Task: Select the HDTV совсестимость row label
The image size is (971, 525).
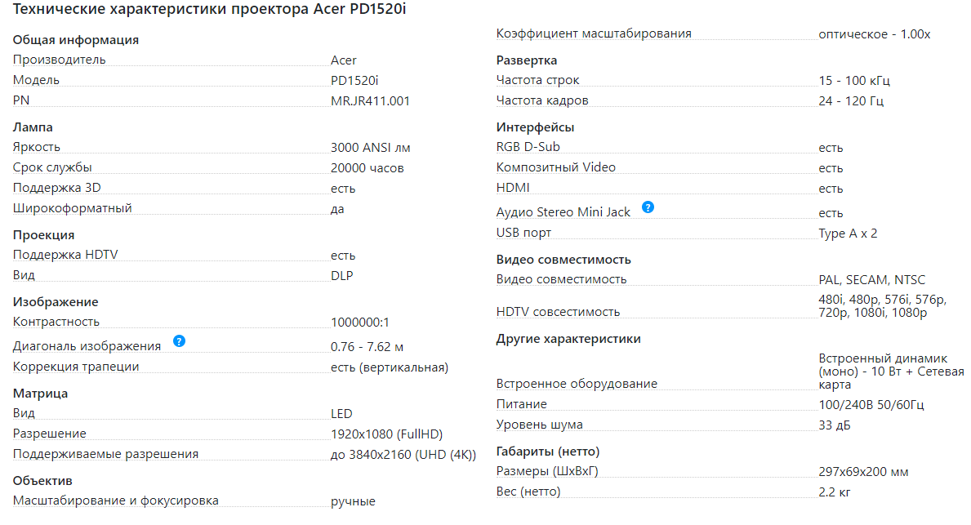Action: click(x=558, y=312)
